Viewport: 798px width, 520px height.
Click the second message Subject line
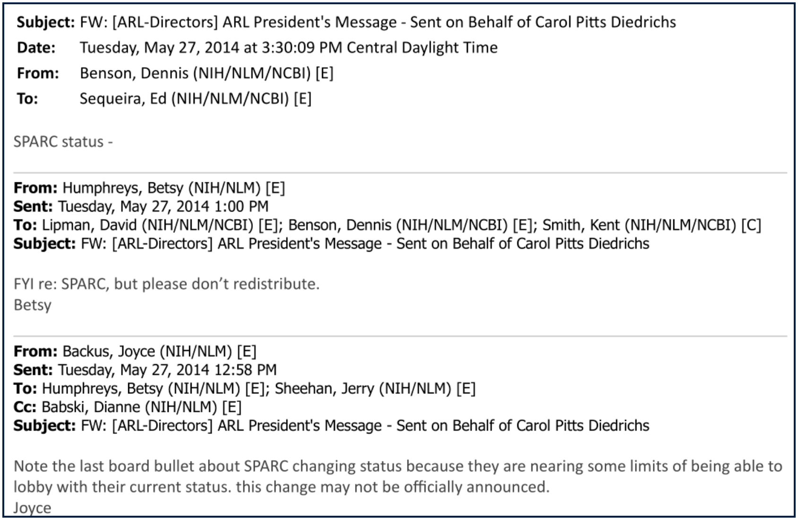pos(331,243)
